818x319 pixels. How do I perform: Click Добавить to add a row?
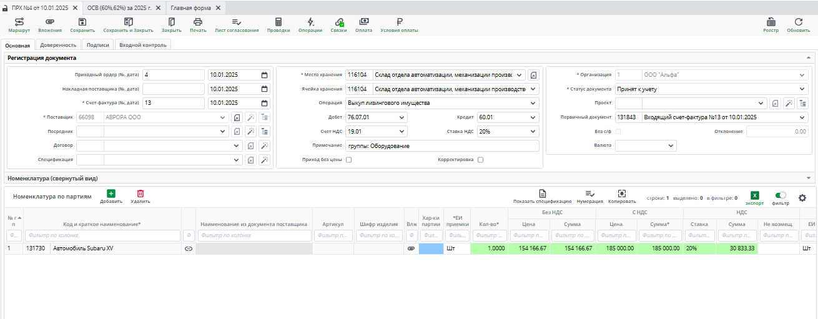pos(111,194)
